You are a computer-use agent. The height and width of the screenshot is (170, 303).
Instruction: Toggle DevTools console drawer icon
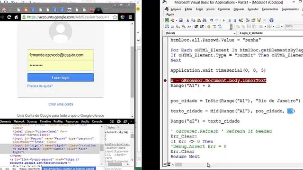[x=112, y=121]
